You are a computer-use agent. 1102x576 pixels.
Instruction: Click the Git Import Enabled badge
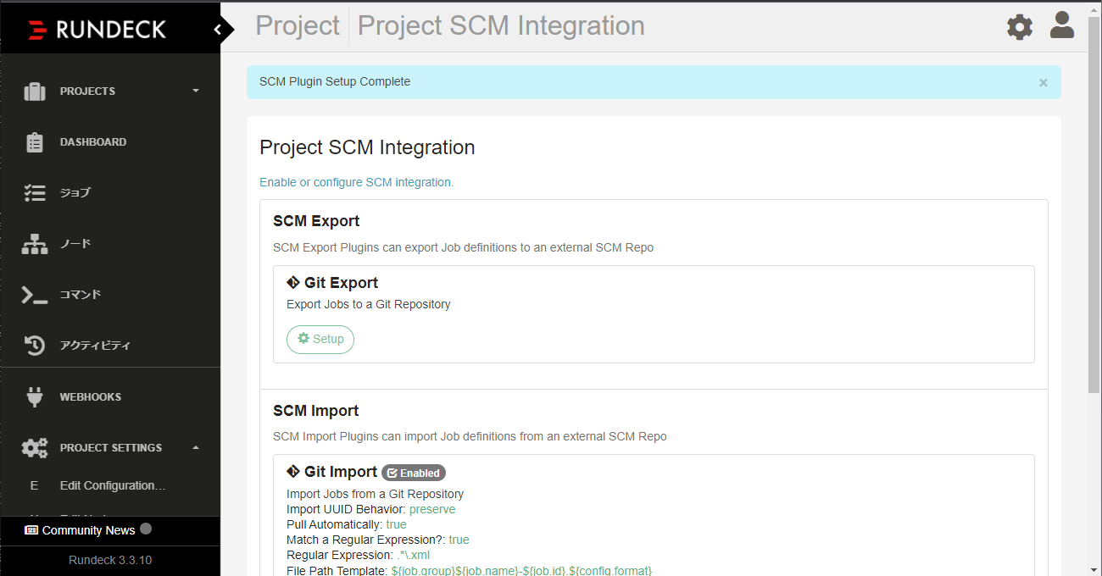pos(414,473)
